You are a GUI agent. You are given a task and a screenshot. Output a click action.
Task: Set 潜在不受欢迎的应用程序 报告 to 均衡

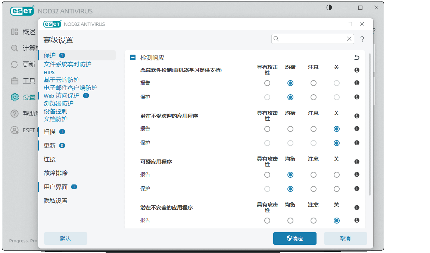click(290, 129)
